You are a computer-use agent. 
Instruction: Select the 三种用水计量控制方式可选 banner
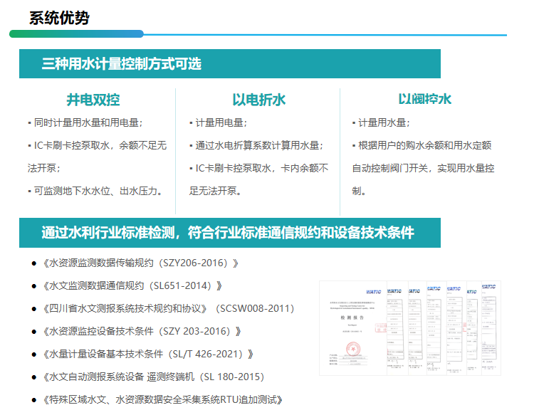229,64
